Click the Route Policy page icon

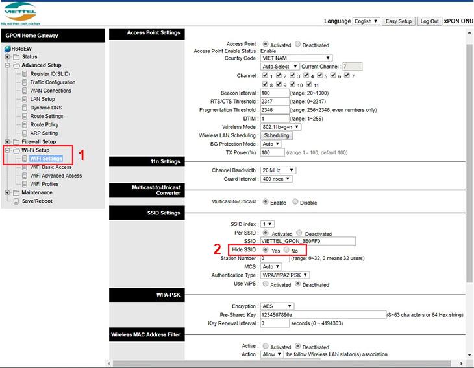point(25,124)
